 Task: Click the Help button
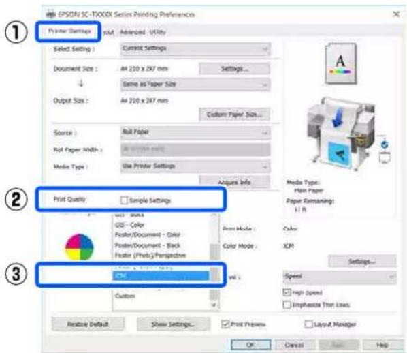pos(382,346)
